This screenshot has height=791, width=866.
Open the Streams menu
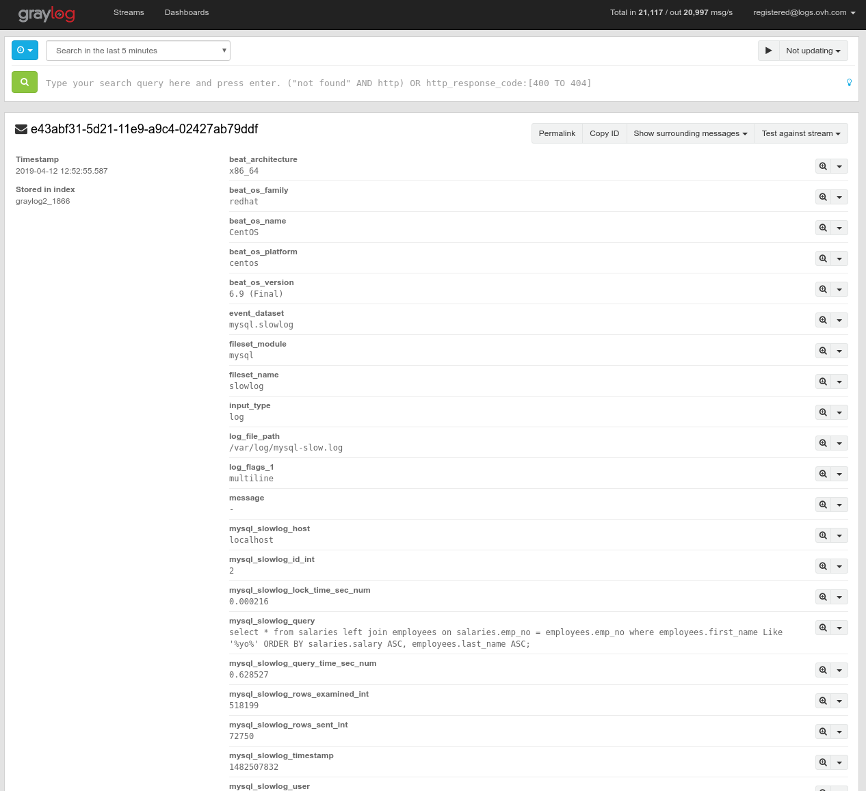coord(129,12)
